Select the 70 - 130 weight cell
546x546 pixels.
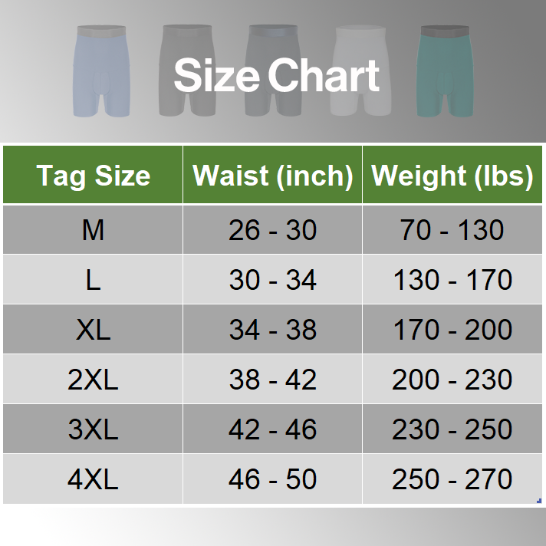click(x=452, y=230)
